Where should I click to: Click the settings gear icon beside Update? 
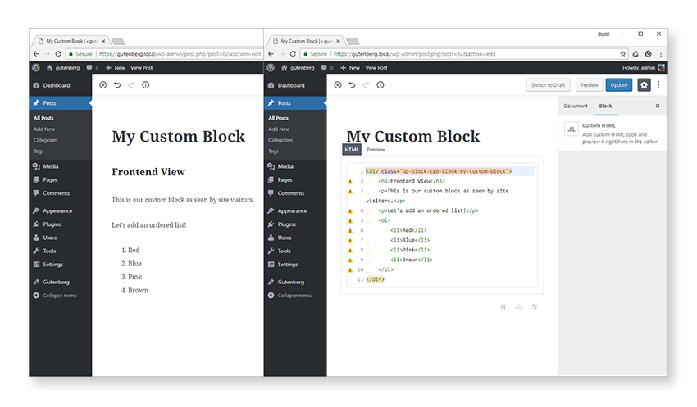(x=644, y=85)
